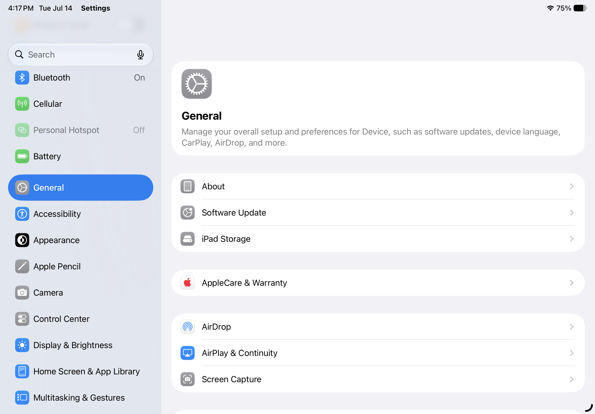Open the About row label
Screen dimensions: 595x414
(x=213, y=186)
